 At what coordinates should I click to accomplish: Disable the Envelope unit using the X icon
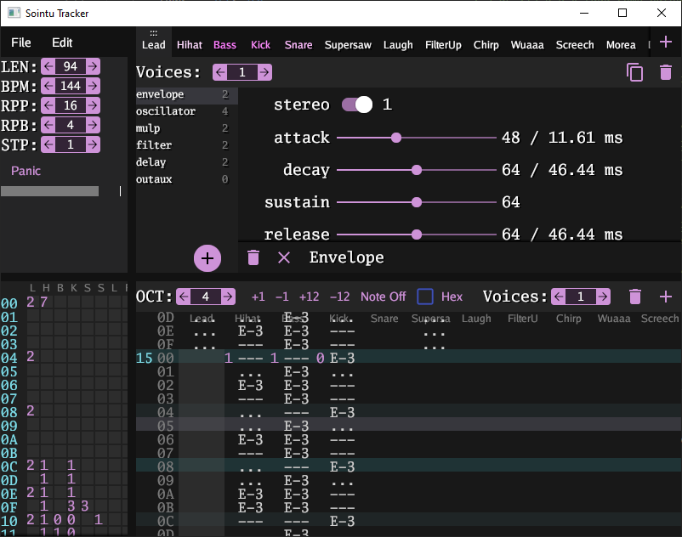point(284,257)
